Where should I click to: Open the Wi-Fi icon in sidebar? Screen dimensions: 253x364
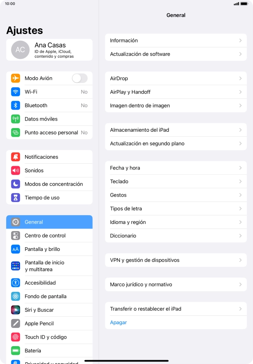pyautogui.click(x=15, y=92)
